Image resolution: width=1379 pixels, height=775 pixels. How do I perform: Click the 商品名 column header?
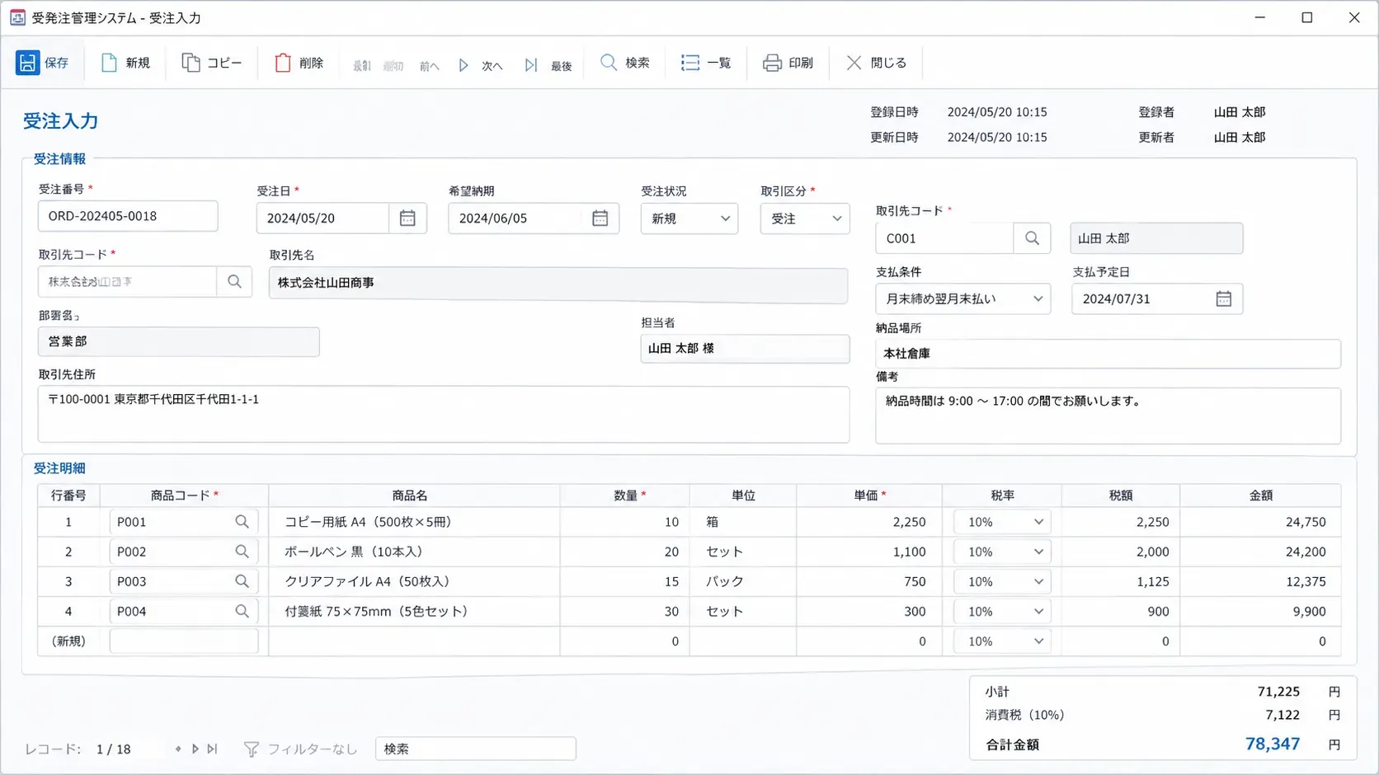coord(414,496)
